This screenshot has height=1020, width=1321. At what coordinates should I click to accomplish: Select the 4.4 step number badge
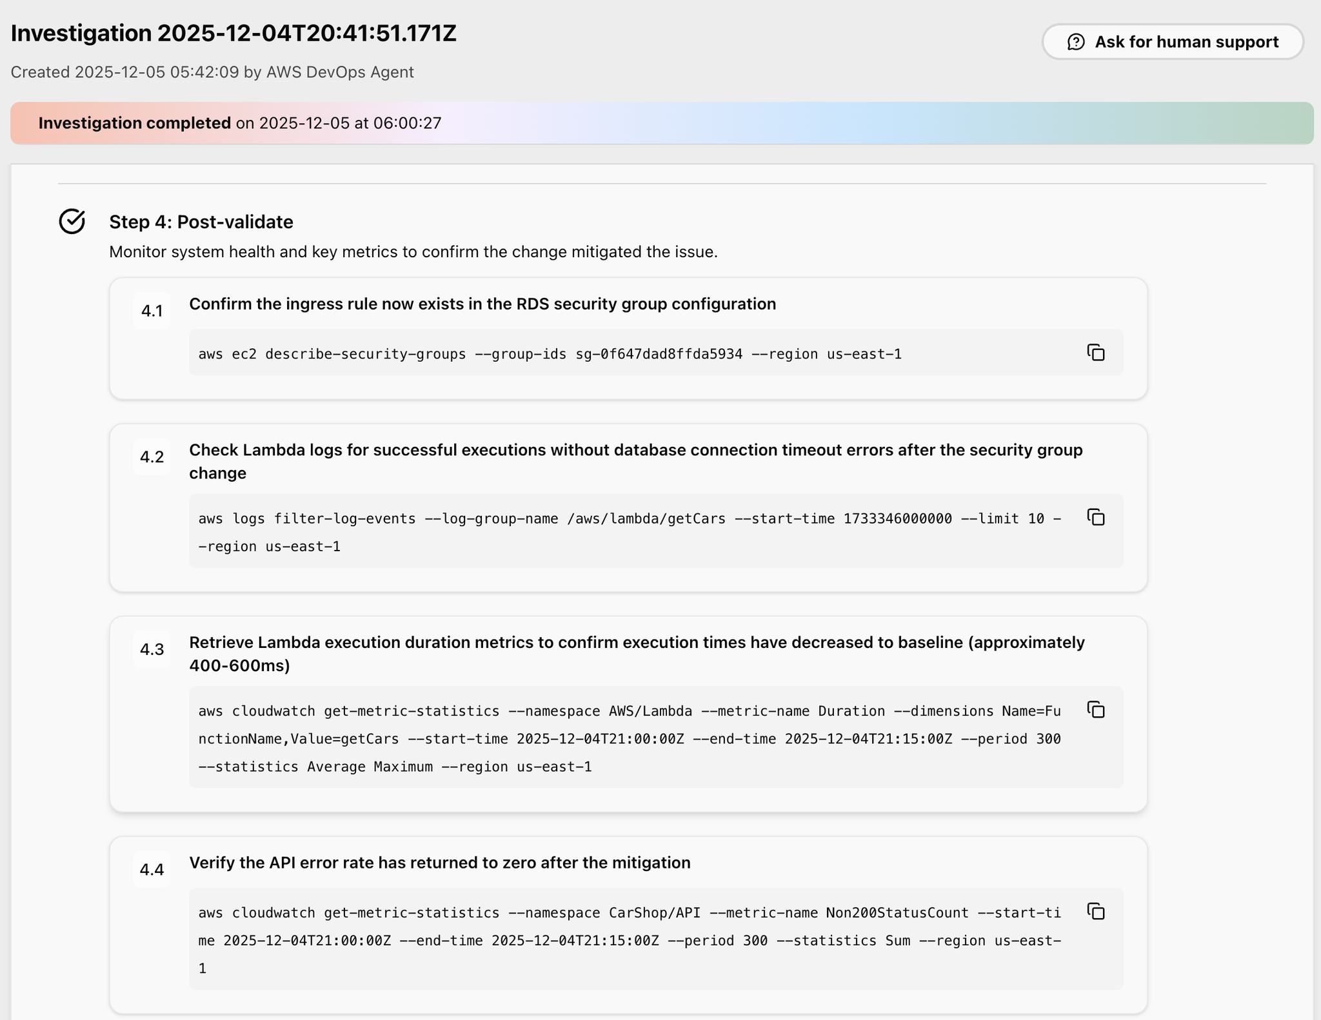click(152, 869)
